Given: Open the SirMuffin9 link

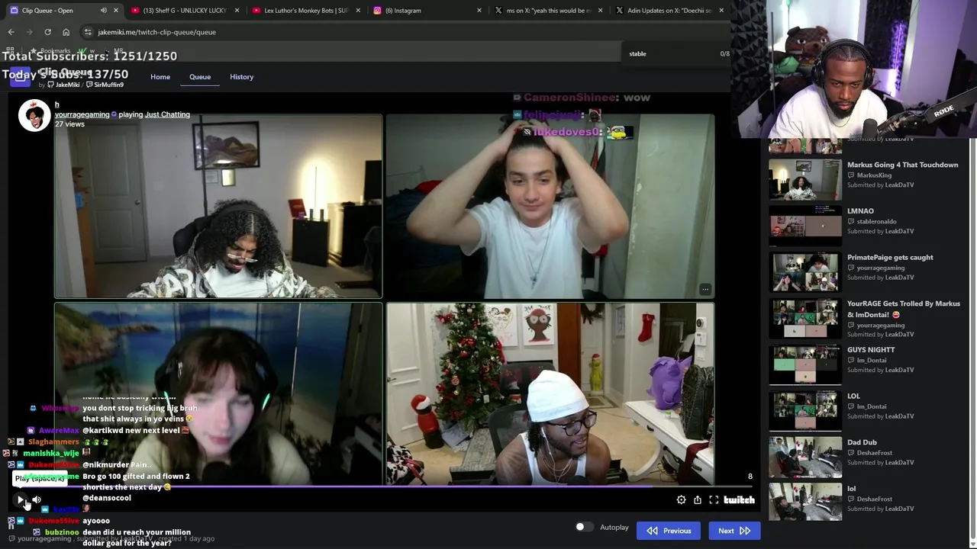Looking at the screenshot, I should (105, 85).
